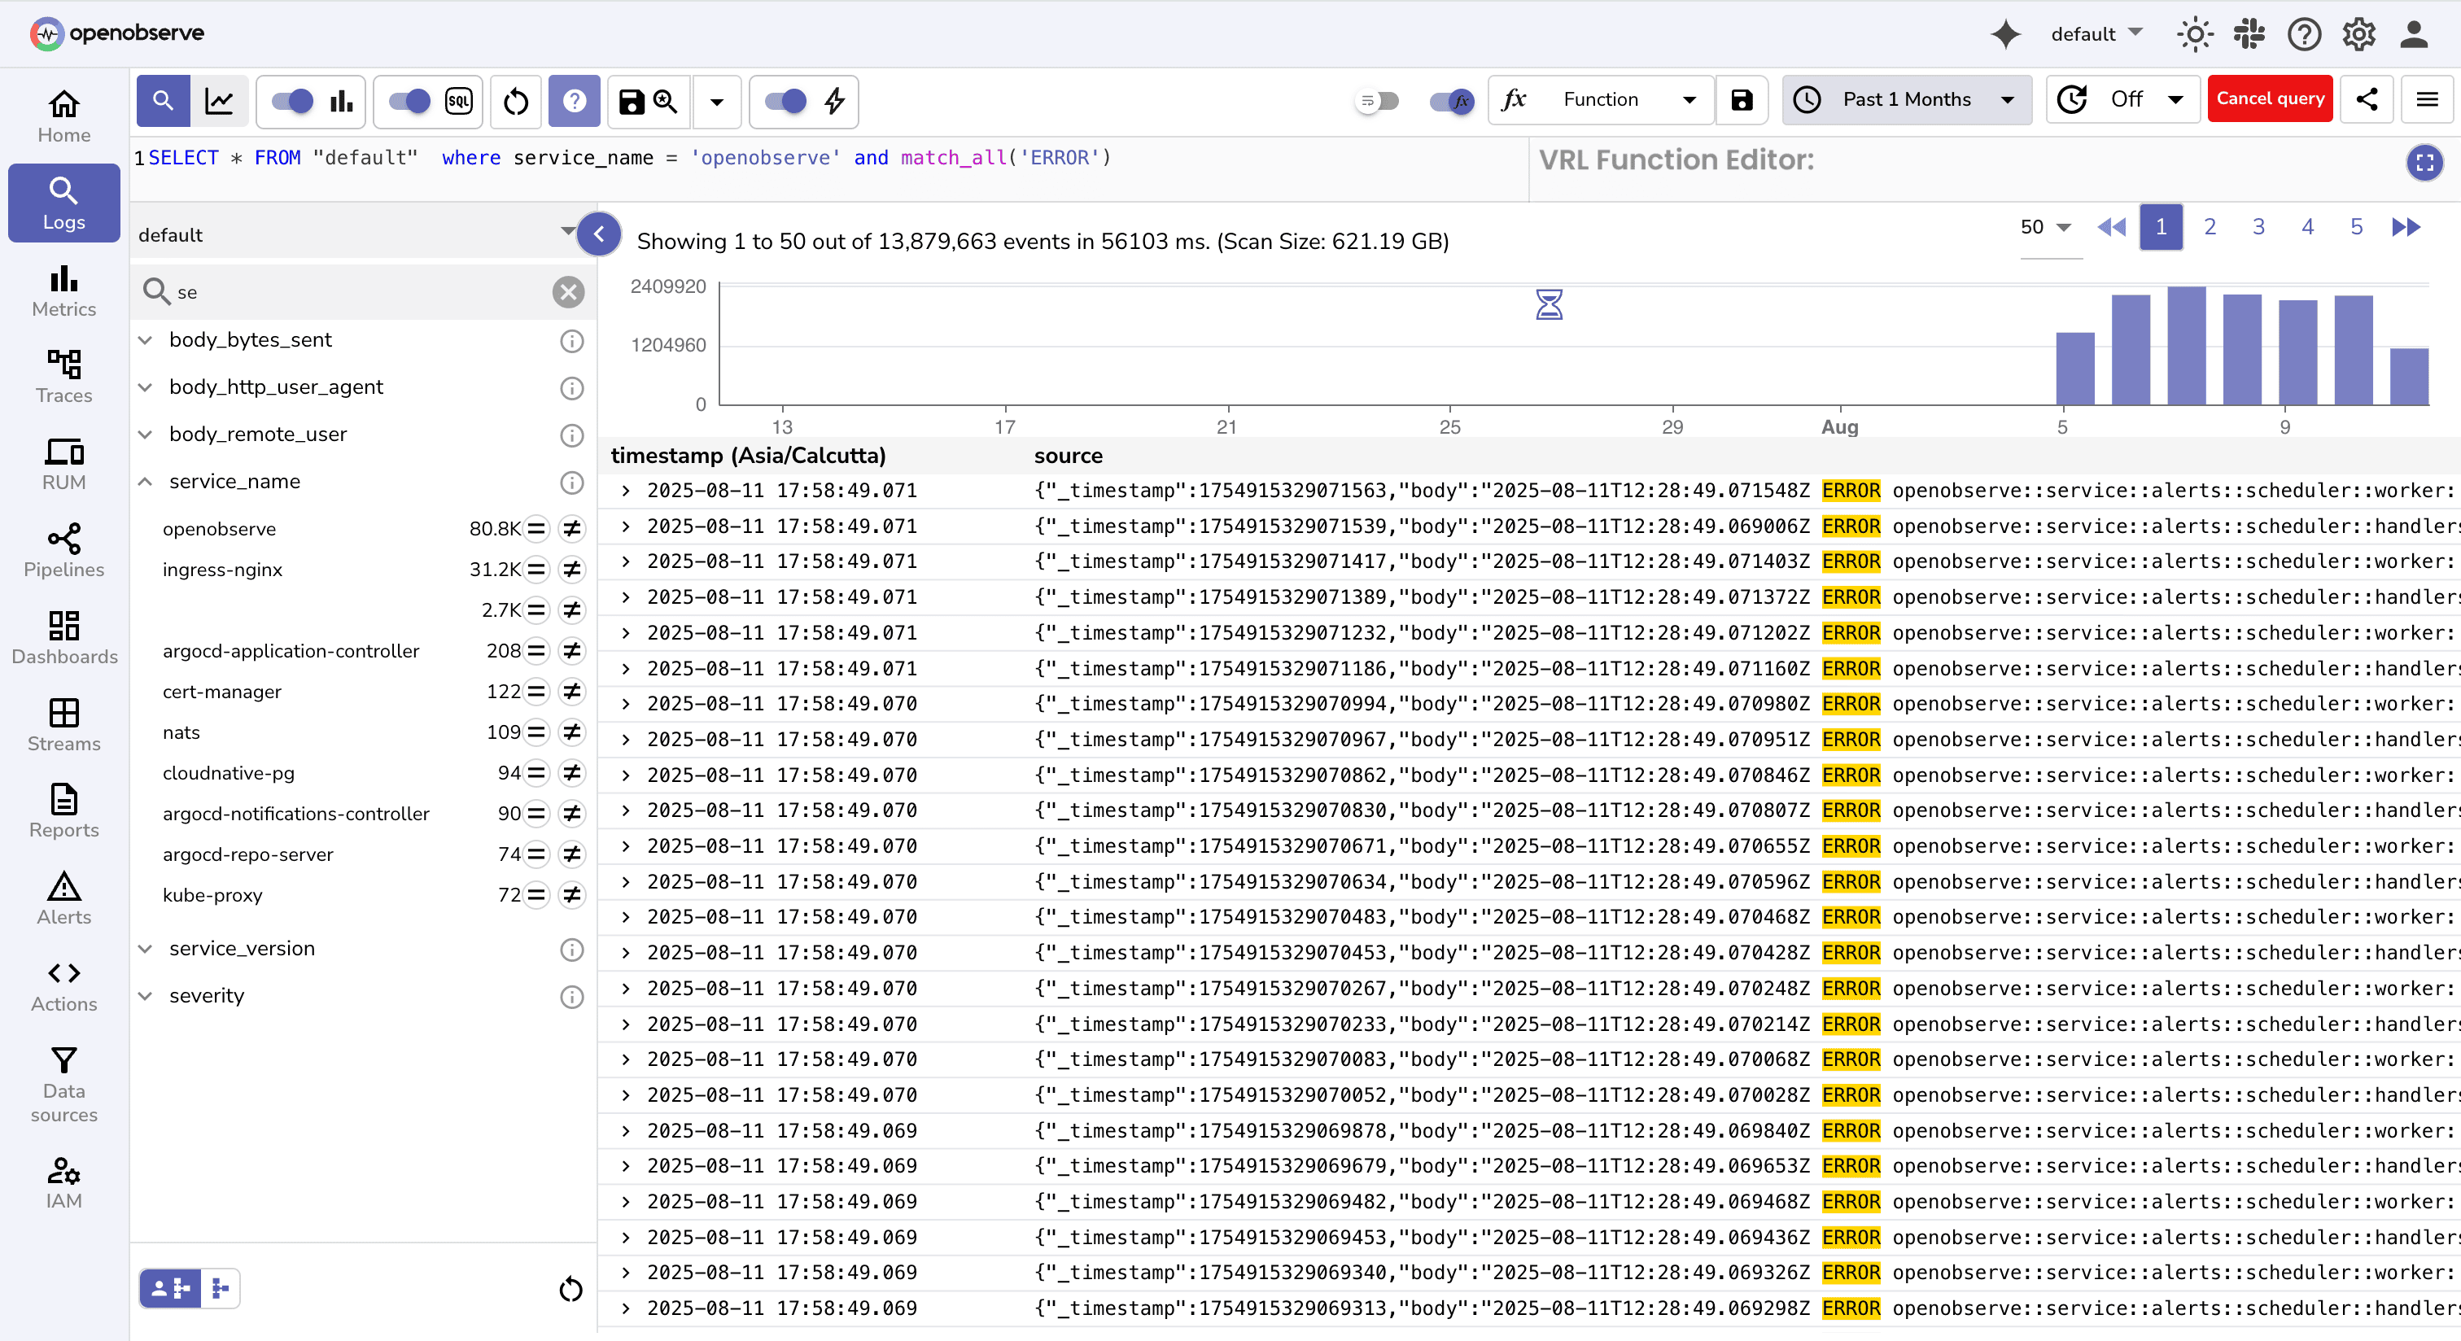Open the Alerts panel

[63, 896]
